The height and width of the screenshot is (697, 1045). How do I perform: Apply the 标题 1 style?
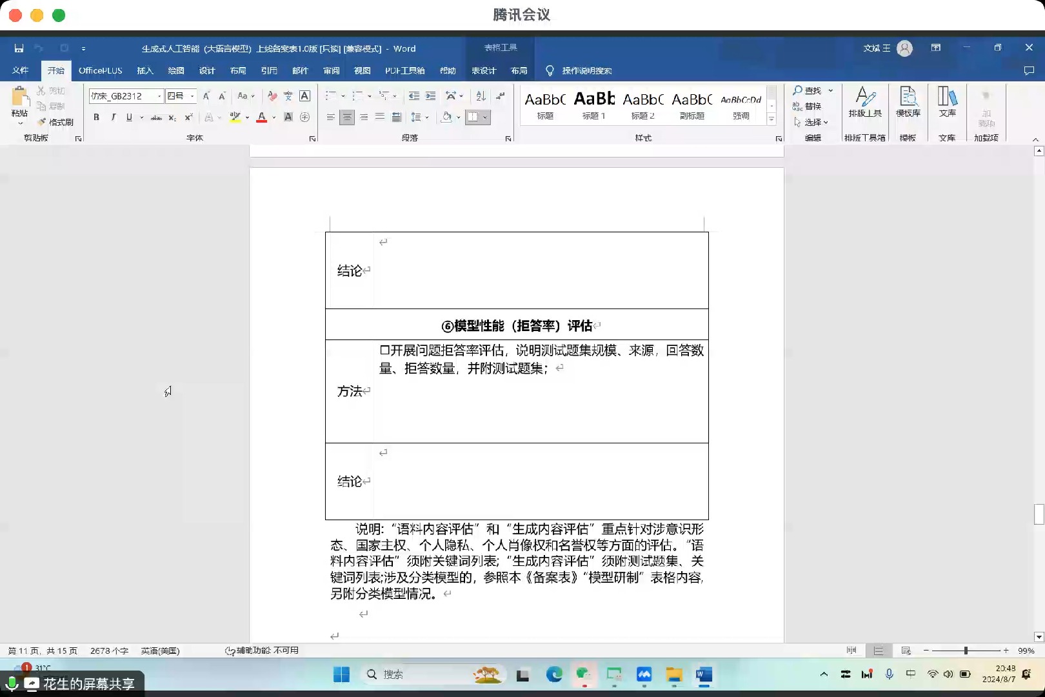click(x=594, y=105)
